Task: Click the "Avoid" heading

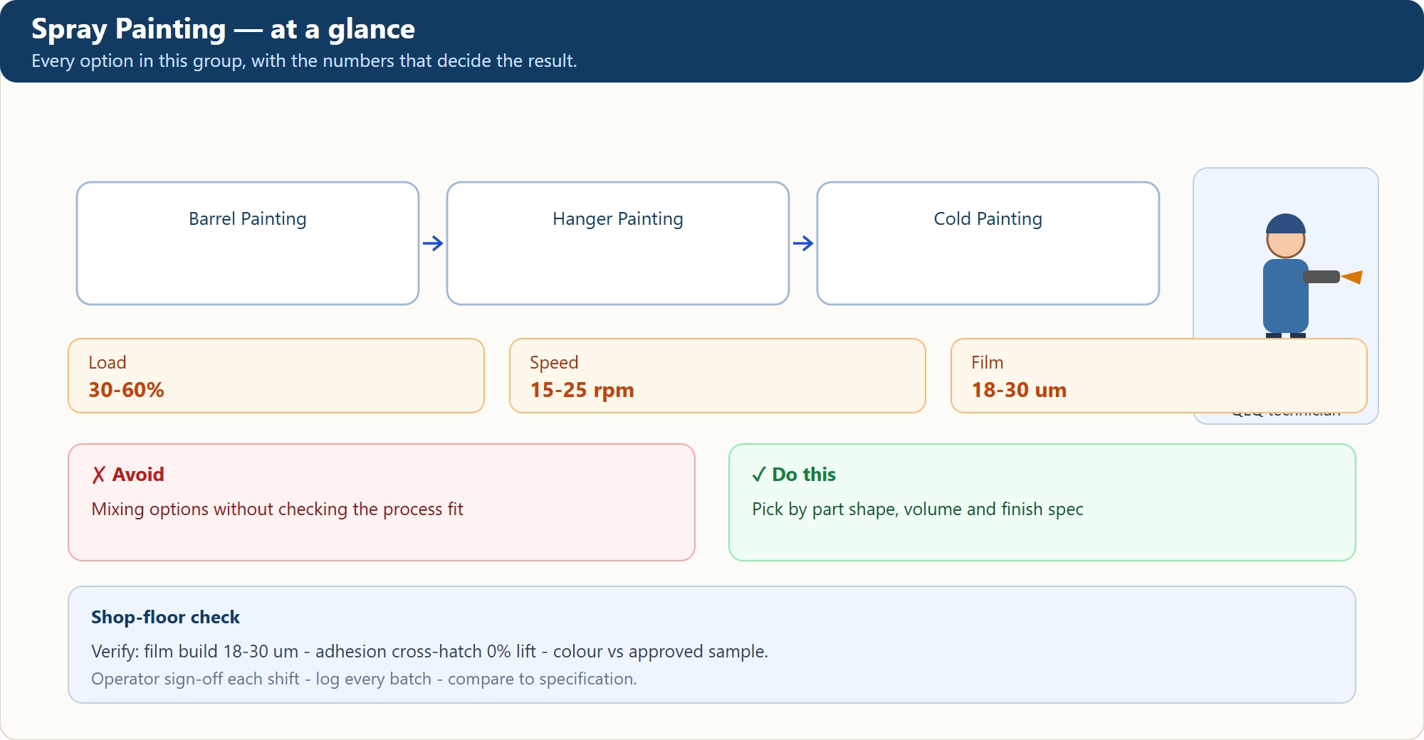Action: [x=138, y=475]
